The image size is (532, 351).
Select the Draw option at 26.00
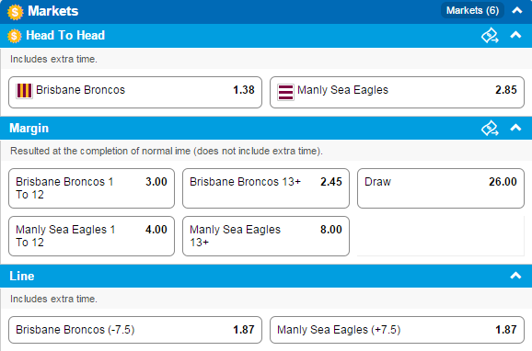441,188
